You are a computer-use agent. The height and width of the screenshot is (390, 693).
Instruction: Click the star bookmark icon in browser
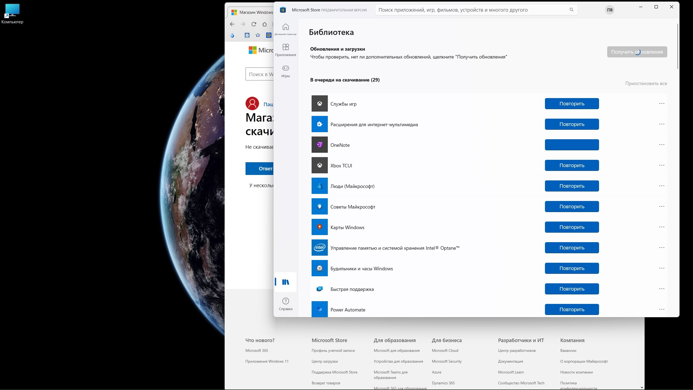pyautogui.click(x=258, y=35)
